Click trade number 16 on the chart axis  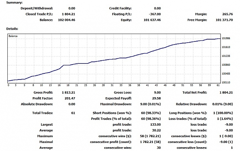click(x=59, y=85)
